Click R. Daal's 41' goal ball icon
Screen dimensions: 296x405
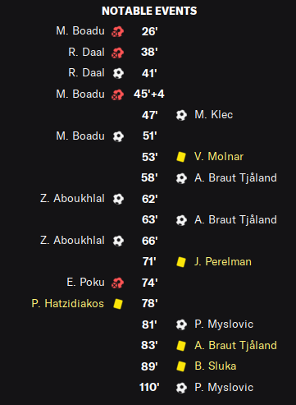118,73
